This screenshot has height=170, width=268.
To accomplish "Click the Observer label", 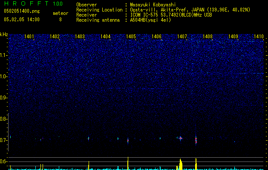I will pos(86,5).
